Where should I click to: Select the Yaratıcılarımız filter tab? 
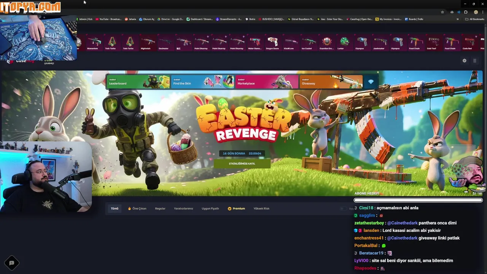[x=183, y=209]
